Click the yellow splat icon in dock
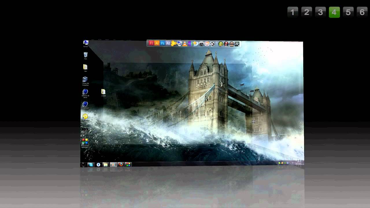 point(173,44)
